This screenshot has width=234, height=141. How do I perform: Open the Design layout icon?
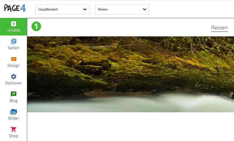tap(14, 59)
